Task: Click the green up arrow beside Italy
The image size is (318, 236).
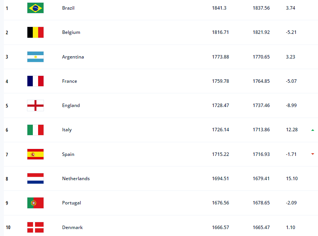Action: pos(313,130)
